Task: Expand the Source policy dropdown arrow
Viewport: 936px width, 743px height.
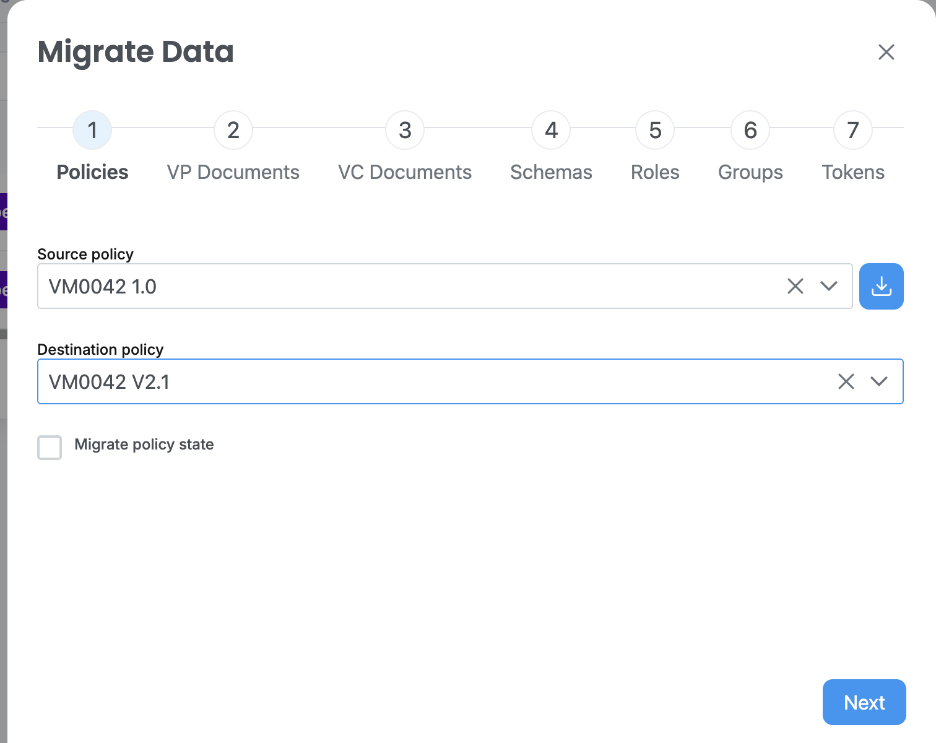Action: click(828, 286)
